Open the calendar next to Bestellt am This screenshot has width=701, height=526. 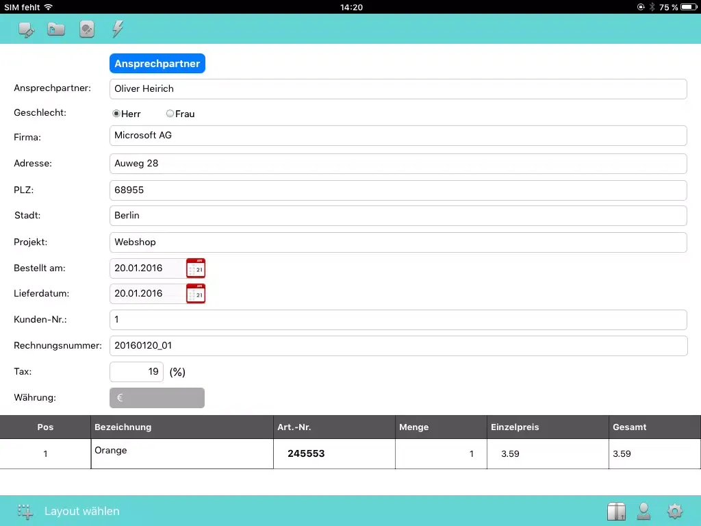(196, 268)
